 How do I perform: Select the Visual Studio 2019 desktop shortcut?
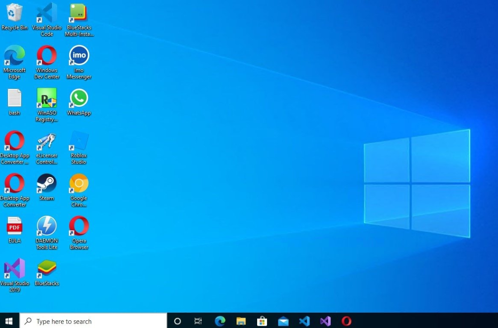tap(14, 276)
